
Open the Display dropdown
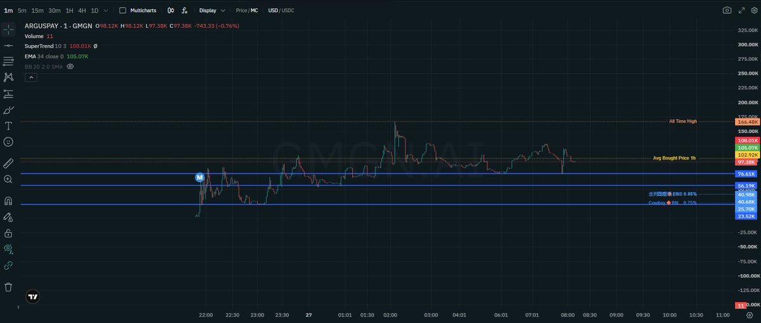click(x=212, y=10)
